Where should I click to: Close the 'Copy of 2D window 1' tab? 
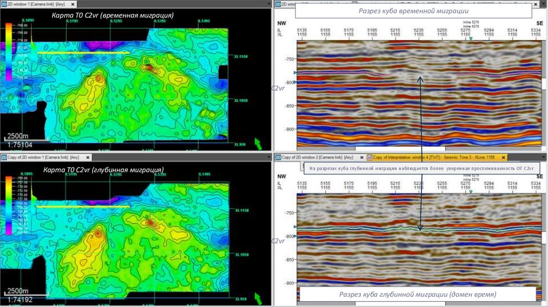(x=88, y=158)
